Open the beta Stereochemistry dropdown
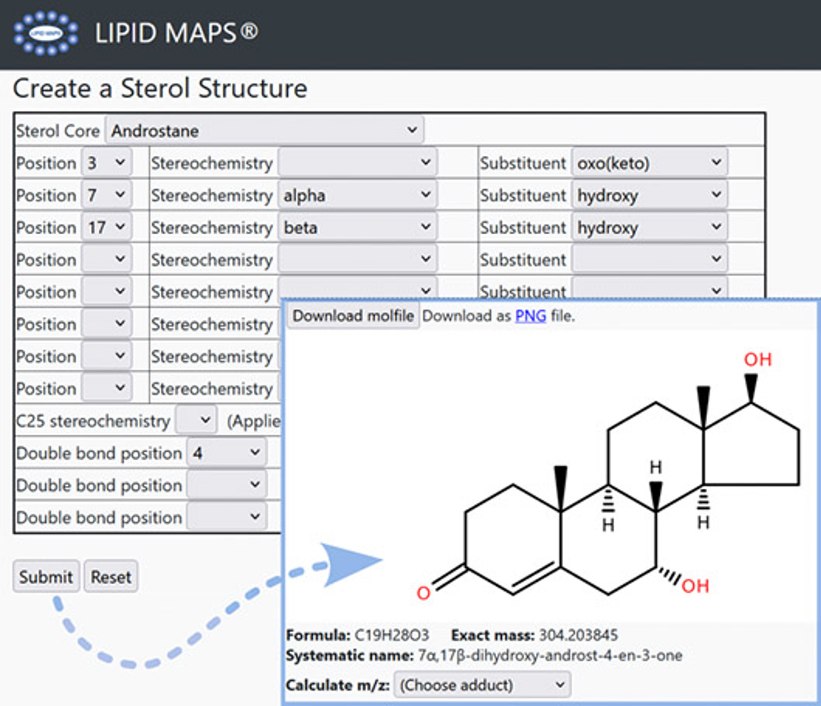821x706 pixels. coord(357,228)
